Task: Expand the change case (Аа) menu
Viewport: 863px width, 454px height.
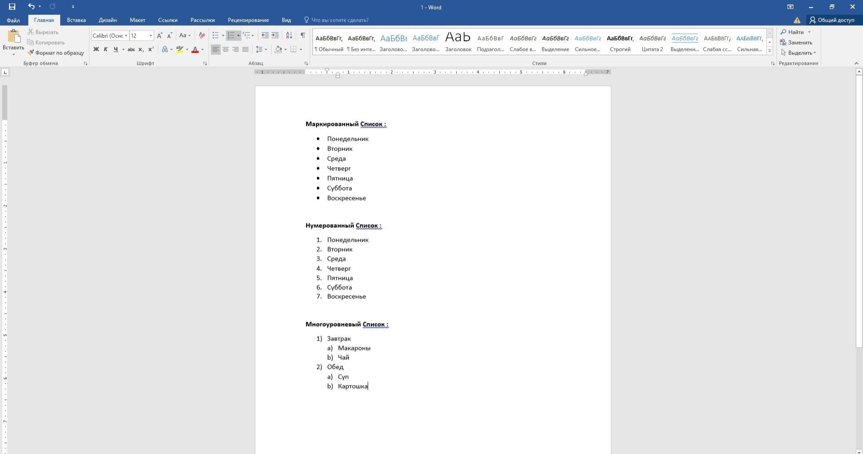Action: click(x=185, y=36)
